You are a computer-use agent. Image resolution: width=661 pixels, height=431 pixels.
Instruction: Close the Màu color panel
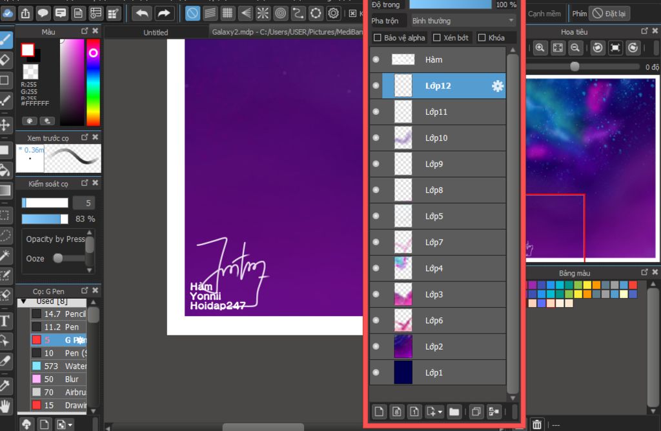pos(96,31)
